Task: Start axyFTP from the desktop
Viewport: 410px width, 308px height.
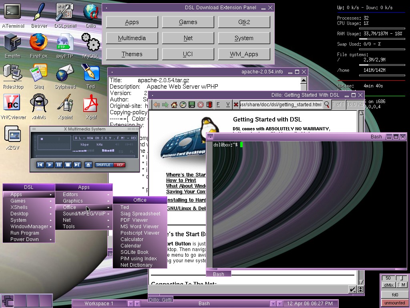Action: pyautogui.click(x=64, y=42)
